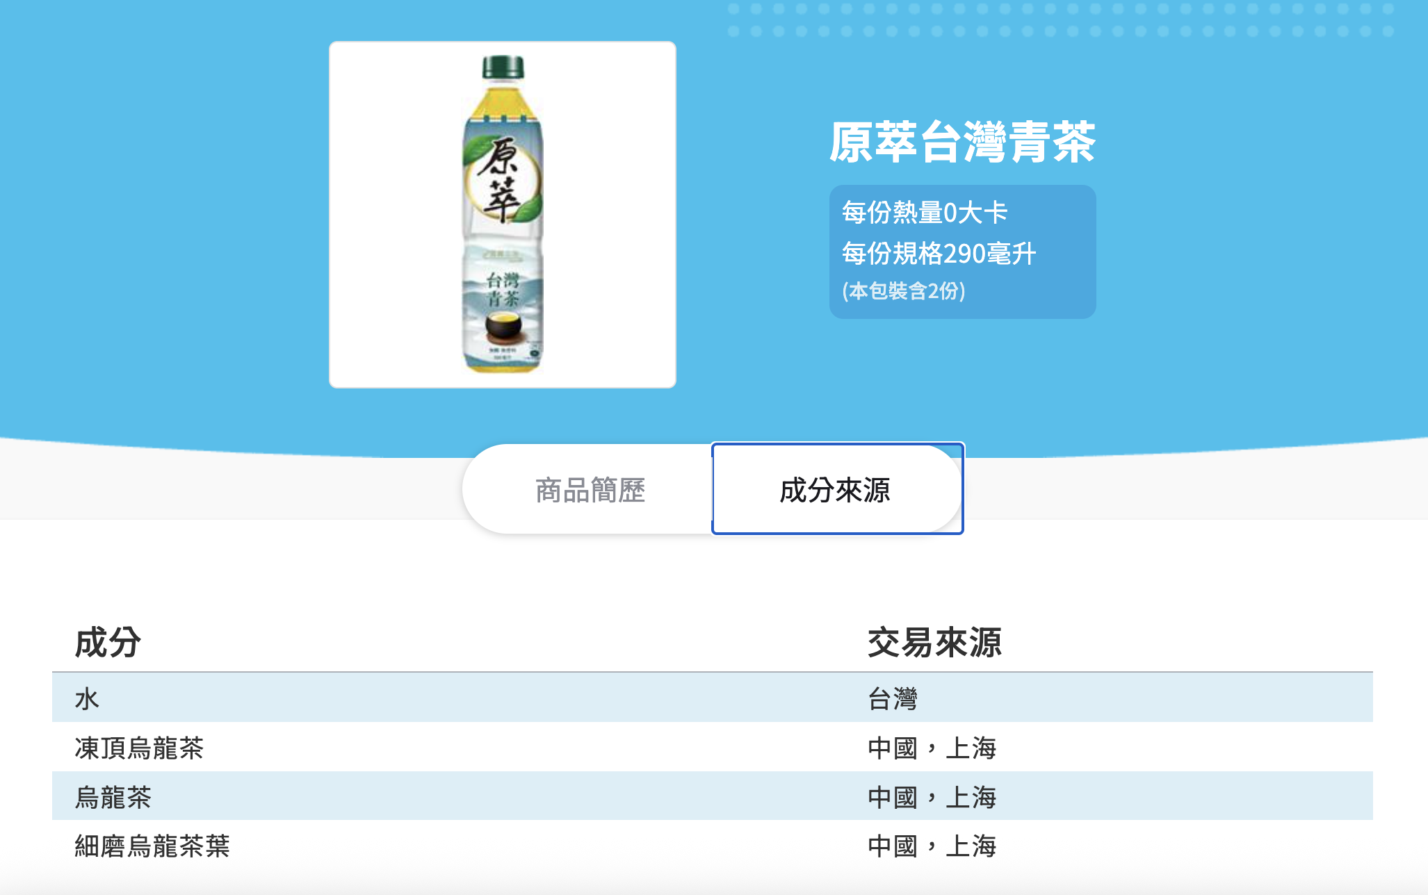Click the calorie and serving info box

962,252
